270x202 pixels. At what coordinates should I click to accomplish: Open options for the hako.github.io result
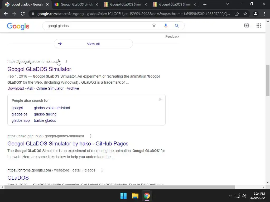tap(91, 136)
